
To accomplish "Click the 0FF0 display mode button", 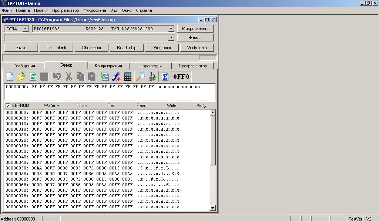I will pyautogui.click(x=181, y=77).
